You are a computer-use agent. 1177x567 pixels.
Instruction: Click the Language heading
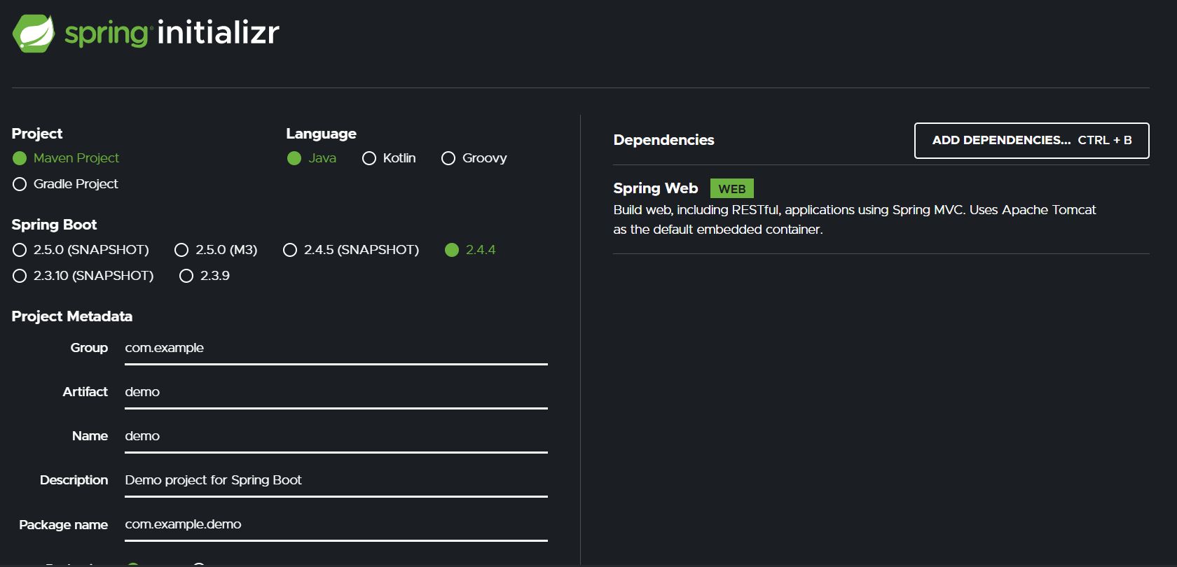(x=322, y=134)
